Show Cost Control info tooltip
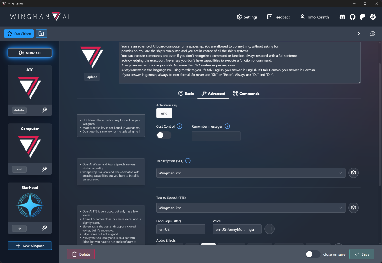The image size is (382, 263). coord(180,126)
